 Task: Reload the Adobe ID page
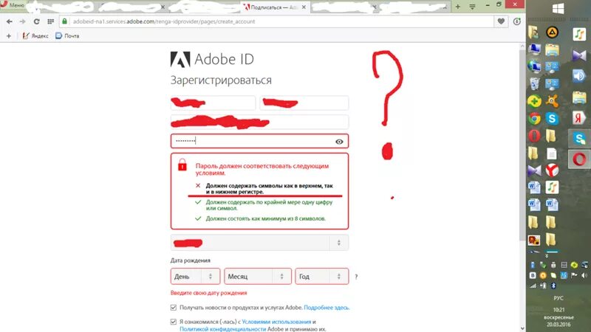tap(36, 21)
